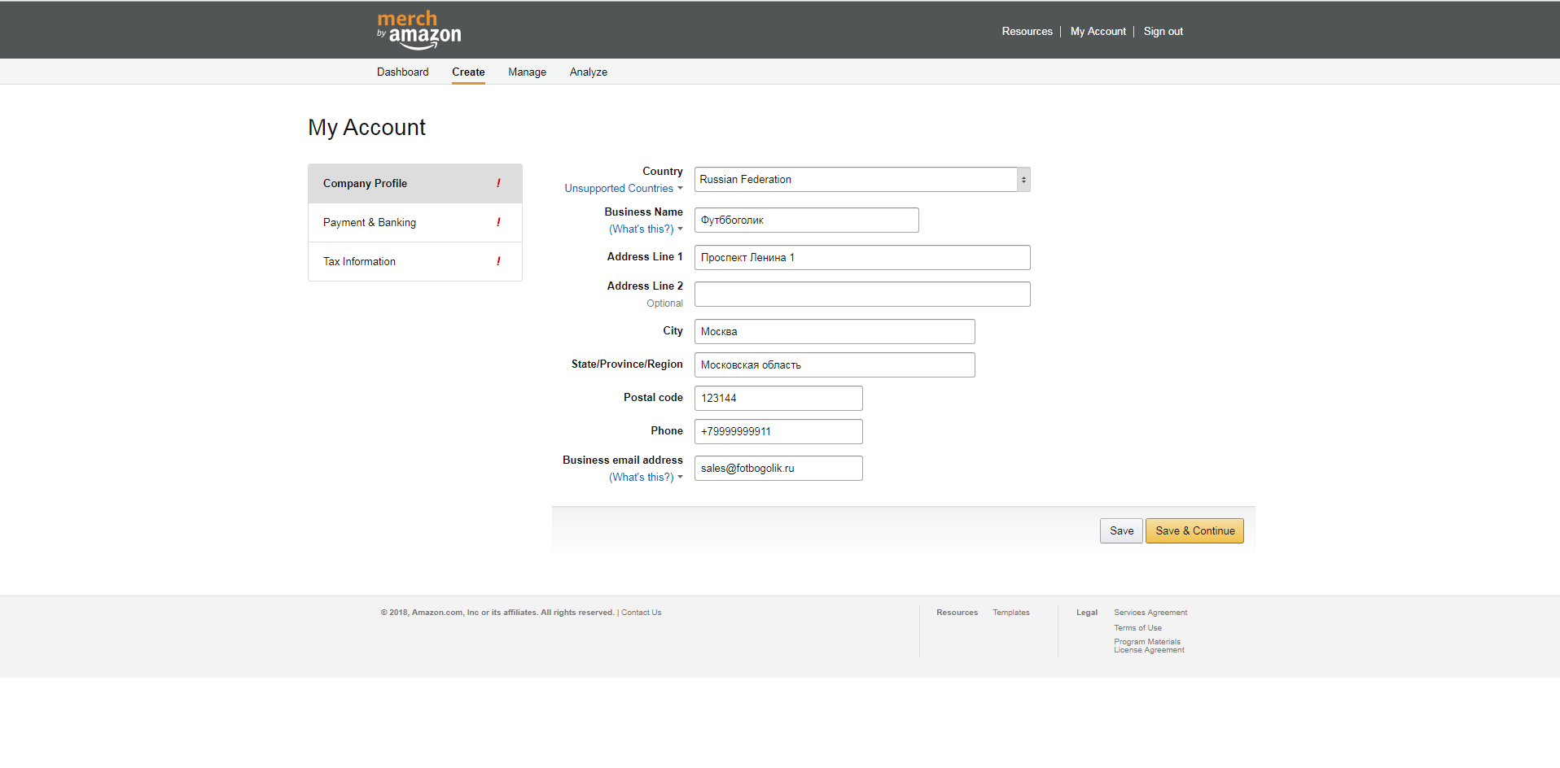
Task: Click the Contact Us footer link
Action: (x=641, y=613)
